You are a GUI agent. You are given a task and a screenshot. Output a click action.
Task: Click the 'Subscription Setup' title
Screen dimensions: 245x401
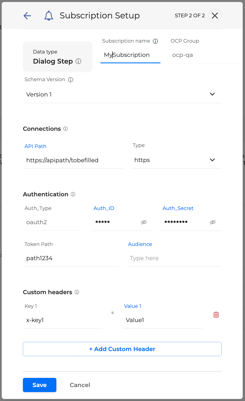[x=100, y=16]
